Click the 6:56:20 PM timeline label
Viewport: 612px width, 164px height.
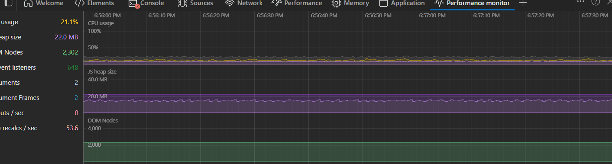(216, 15)
